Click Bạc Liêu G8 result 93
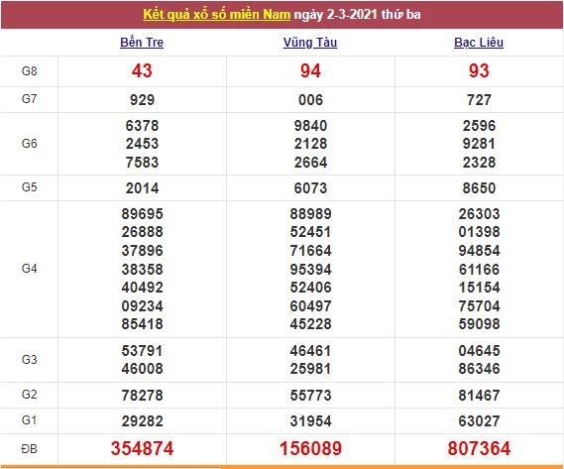The image size is (564, 469). (479, 70)
